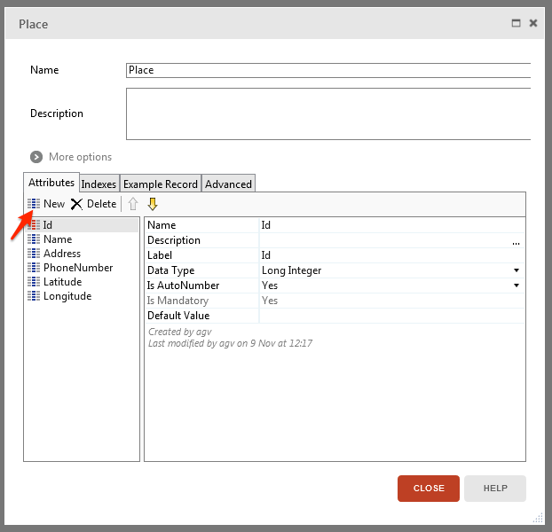
Task: Click the Is Mandatory property label
Action: coord(177,301)
